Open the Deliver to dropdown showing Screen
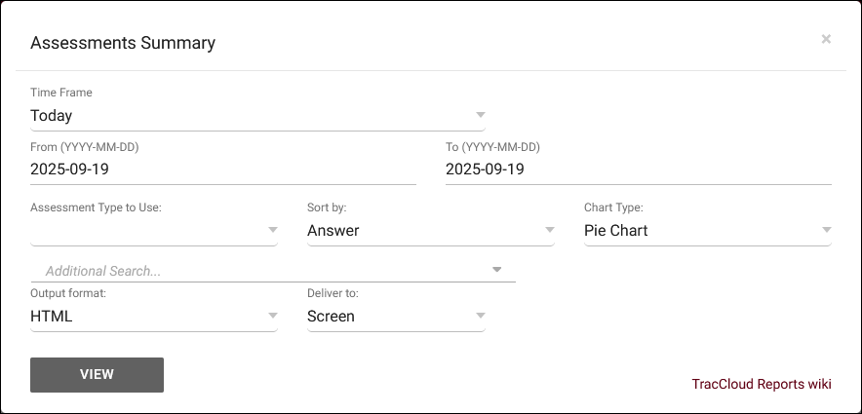Viewport: 862px width, 414px height. tap(385, 317)
